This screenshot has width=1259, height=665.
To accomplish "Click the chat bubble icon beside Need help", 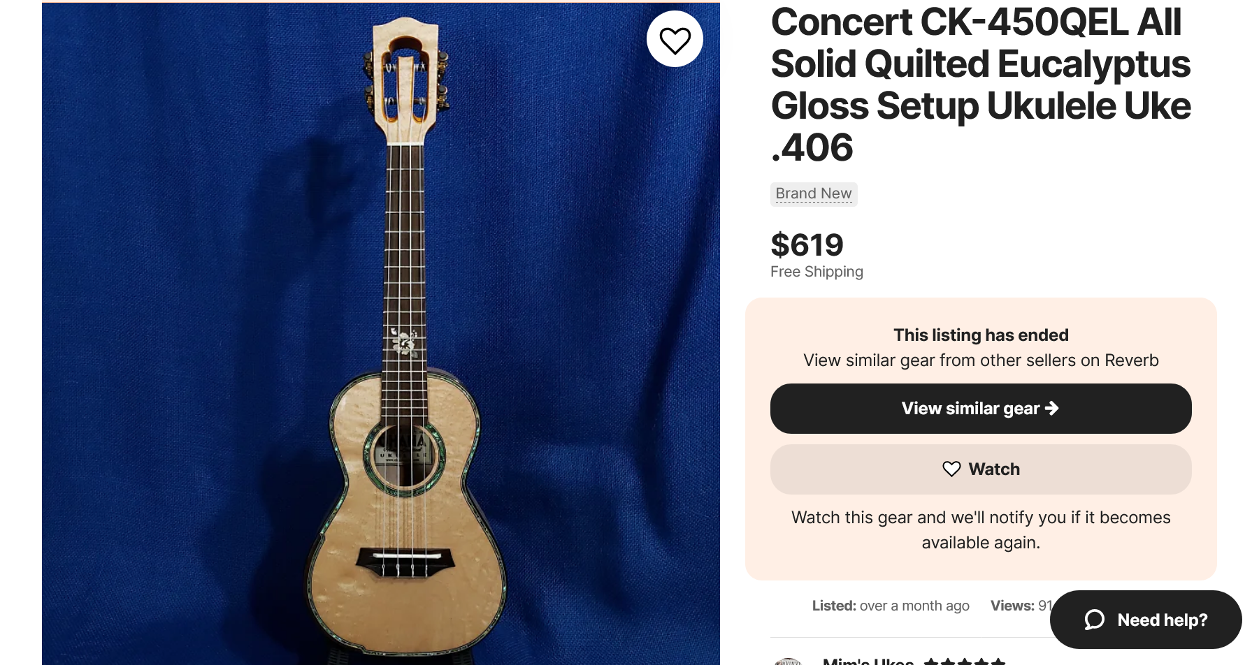I will coord(1094,620).
